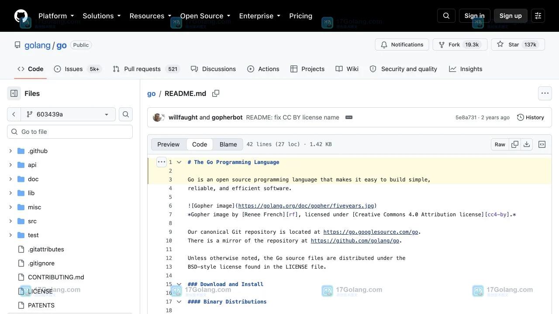Search files using the magnifier in the file tree
Screen dimensions: 559x314
126,114
